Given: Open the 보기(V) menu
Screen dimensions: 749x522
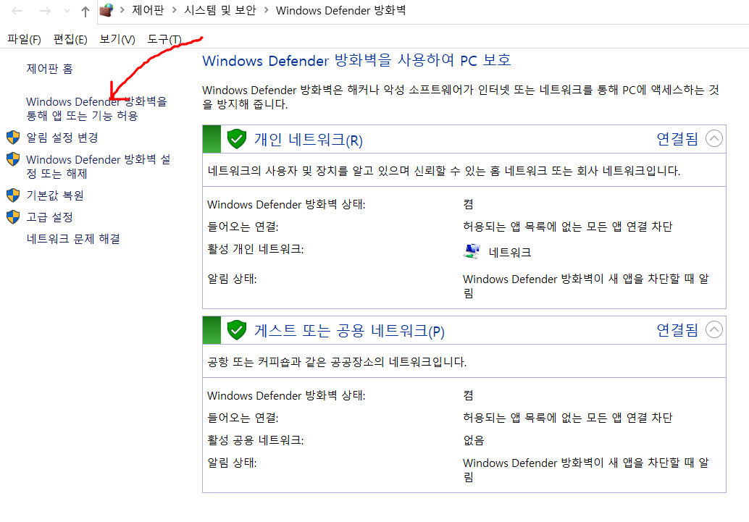Looking at the screenshot, I should [117, 39].
